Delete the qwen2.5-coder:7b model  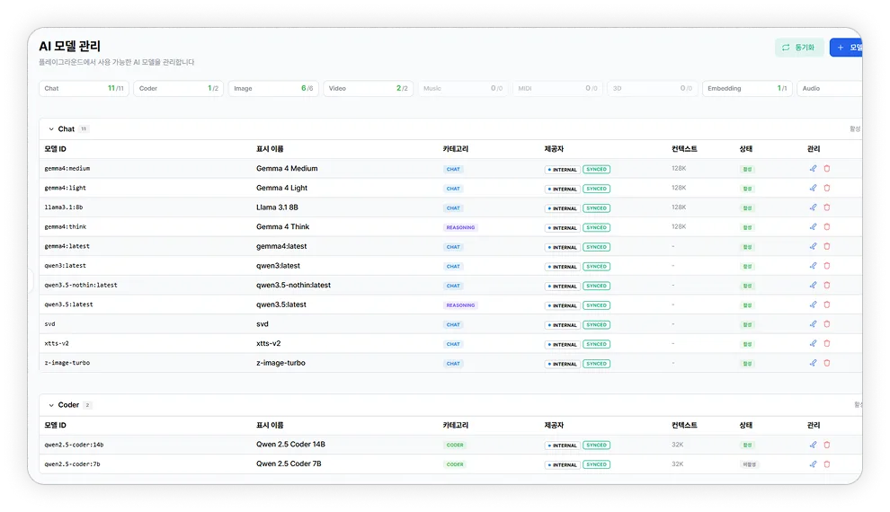[827, 463]
